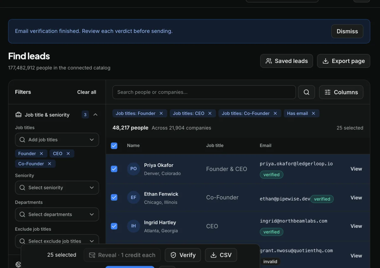Remove the 'Job titles: Co-Founder' filter chip
Image resolution: width=380 pixels, height=268 pixels.
tap(275, 113)
